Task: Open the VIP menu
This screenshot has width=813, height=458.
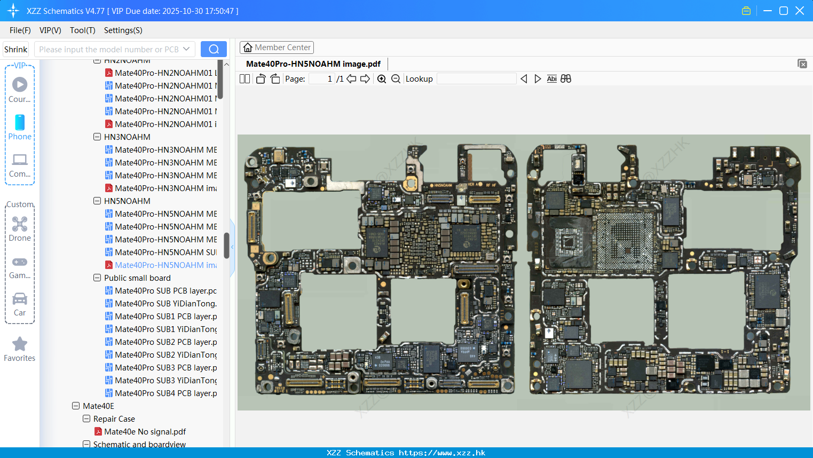Action: coord(50,30)
